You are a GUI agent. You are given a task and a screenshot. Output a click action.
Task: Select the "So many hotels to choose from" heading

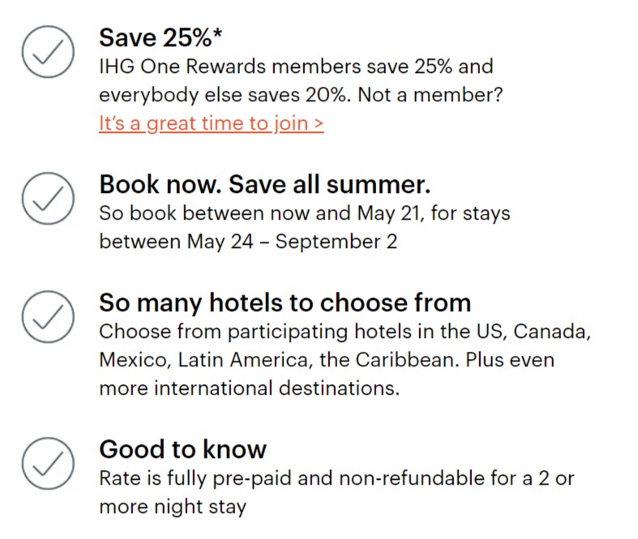[285, 303]
